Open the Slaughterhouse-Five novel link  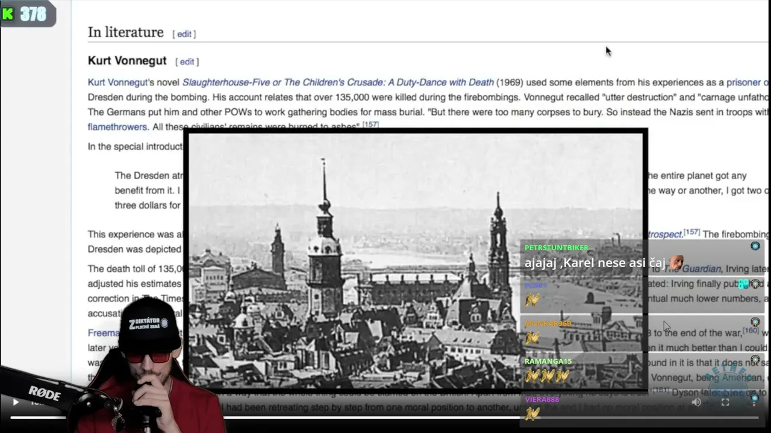pos(338,82)
